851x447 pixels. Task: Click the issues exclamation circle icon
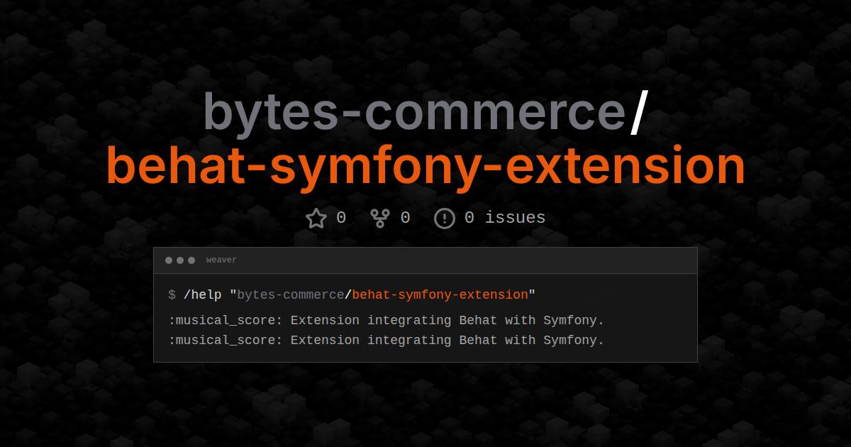(445, 218)
